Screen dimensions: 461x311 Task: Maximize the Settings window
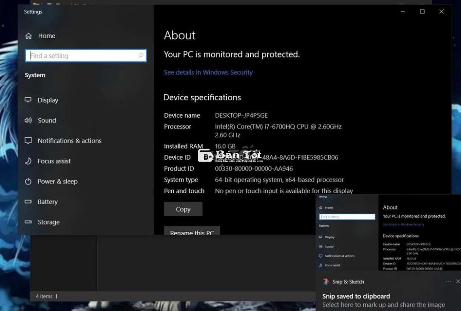(422, 12)
